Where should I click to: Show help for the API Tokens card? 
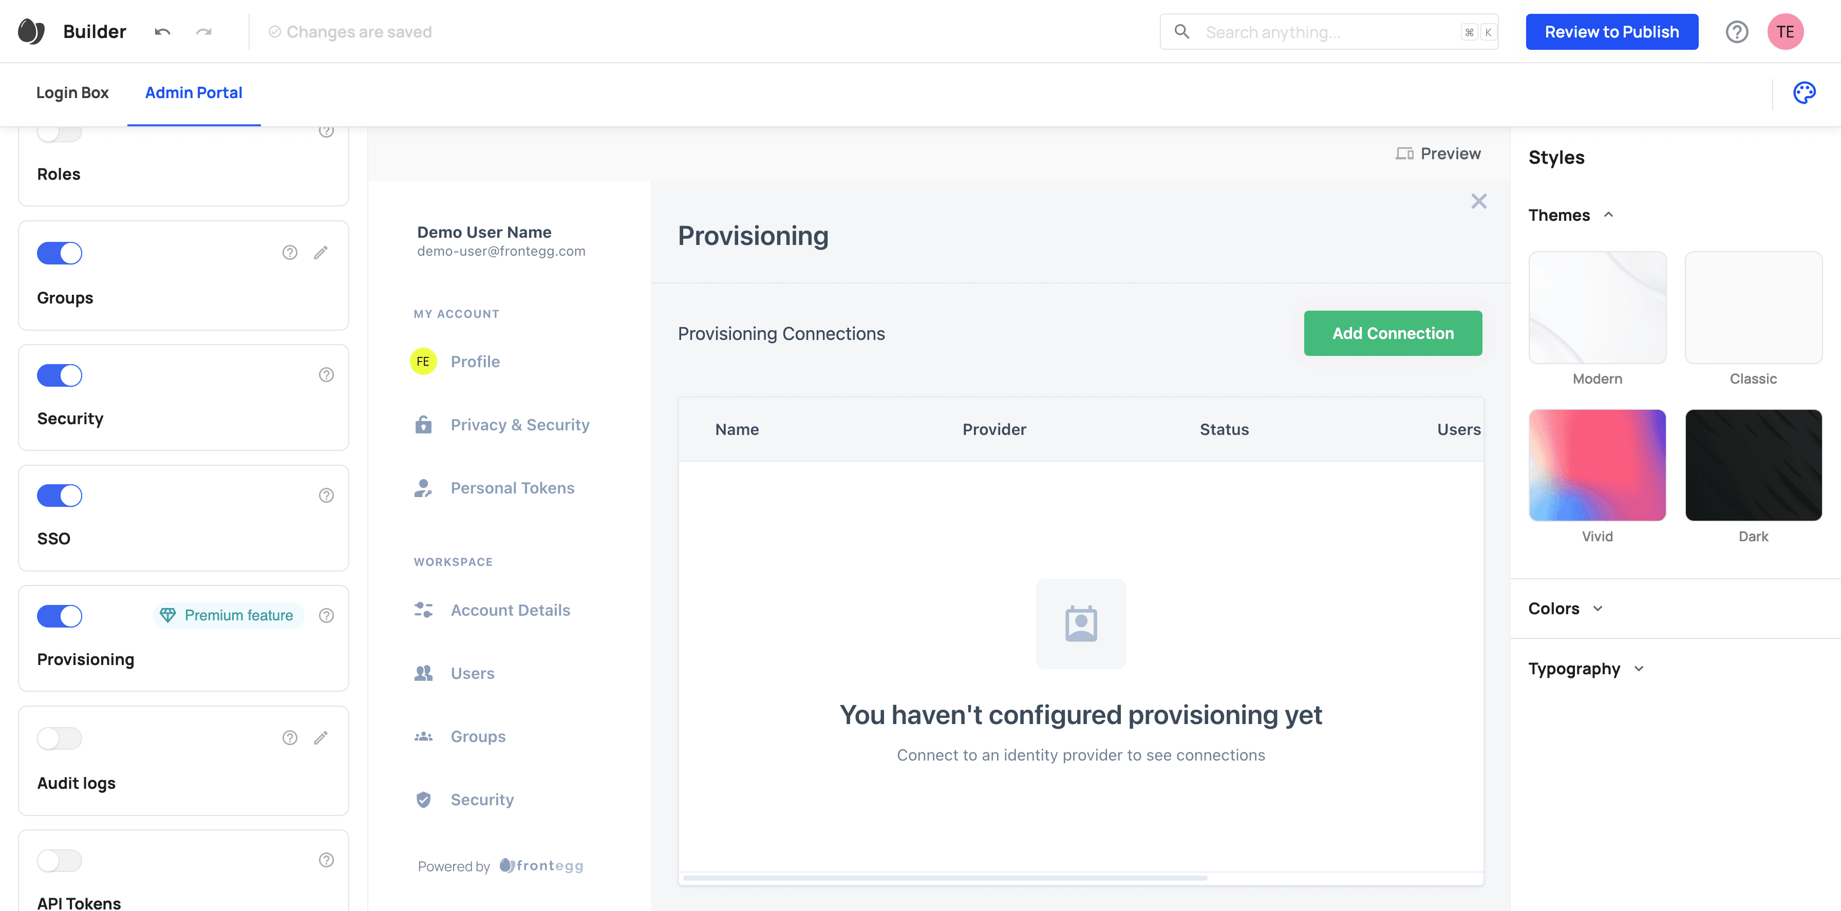point(327,860)
